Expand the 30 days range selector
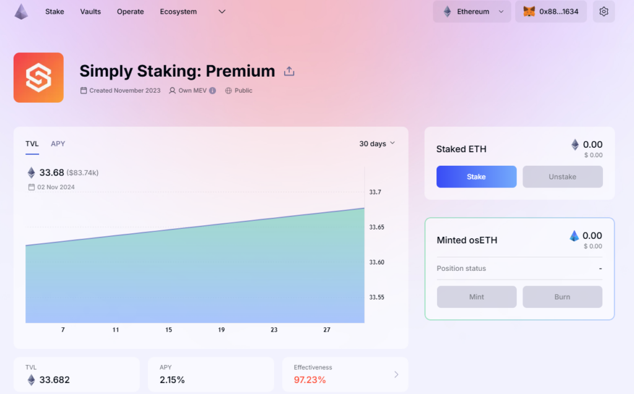The height and width of the screenshot is (394, 634). [377, 143]
